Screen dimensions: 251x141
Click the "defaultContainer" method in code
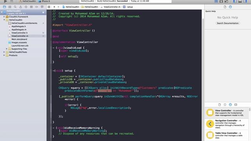coord(110,76)
